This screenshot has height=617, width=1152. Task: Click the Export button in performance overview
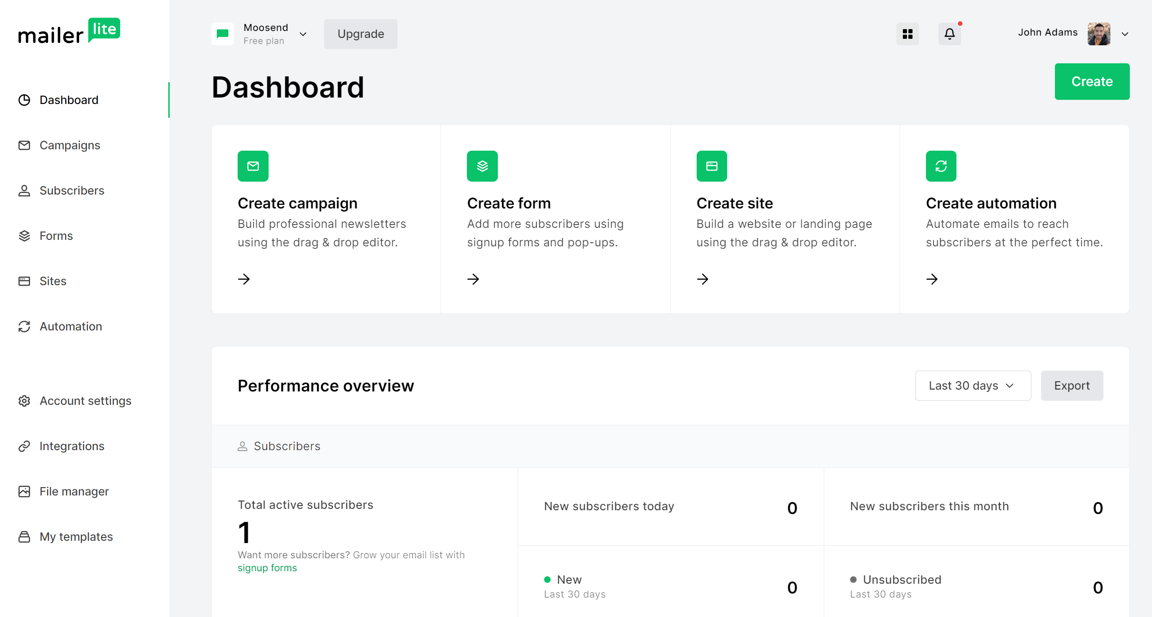tap(1072, 385)
